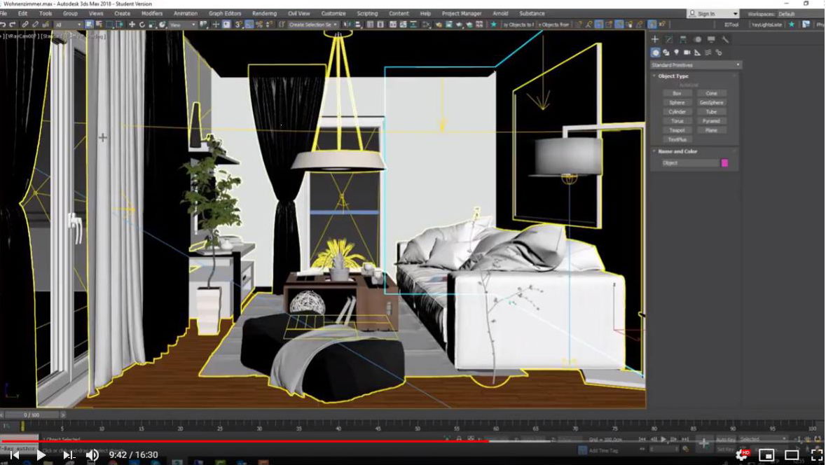
Task: Select the Cameras category icon
Action: pos(687,53)
